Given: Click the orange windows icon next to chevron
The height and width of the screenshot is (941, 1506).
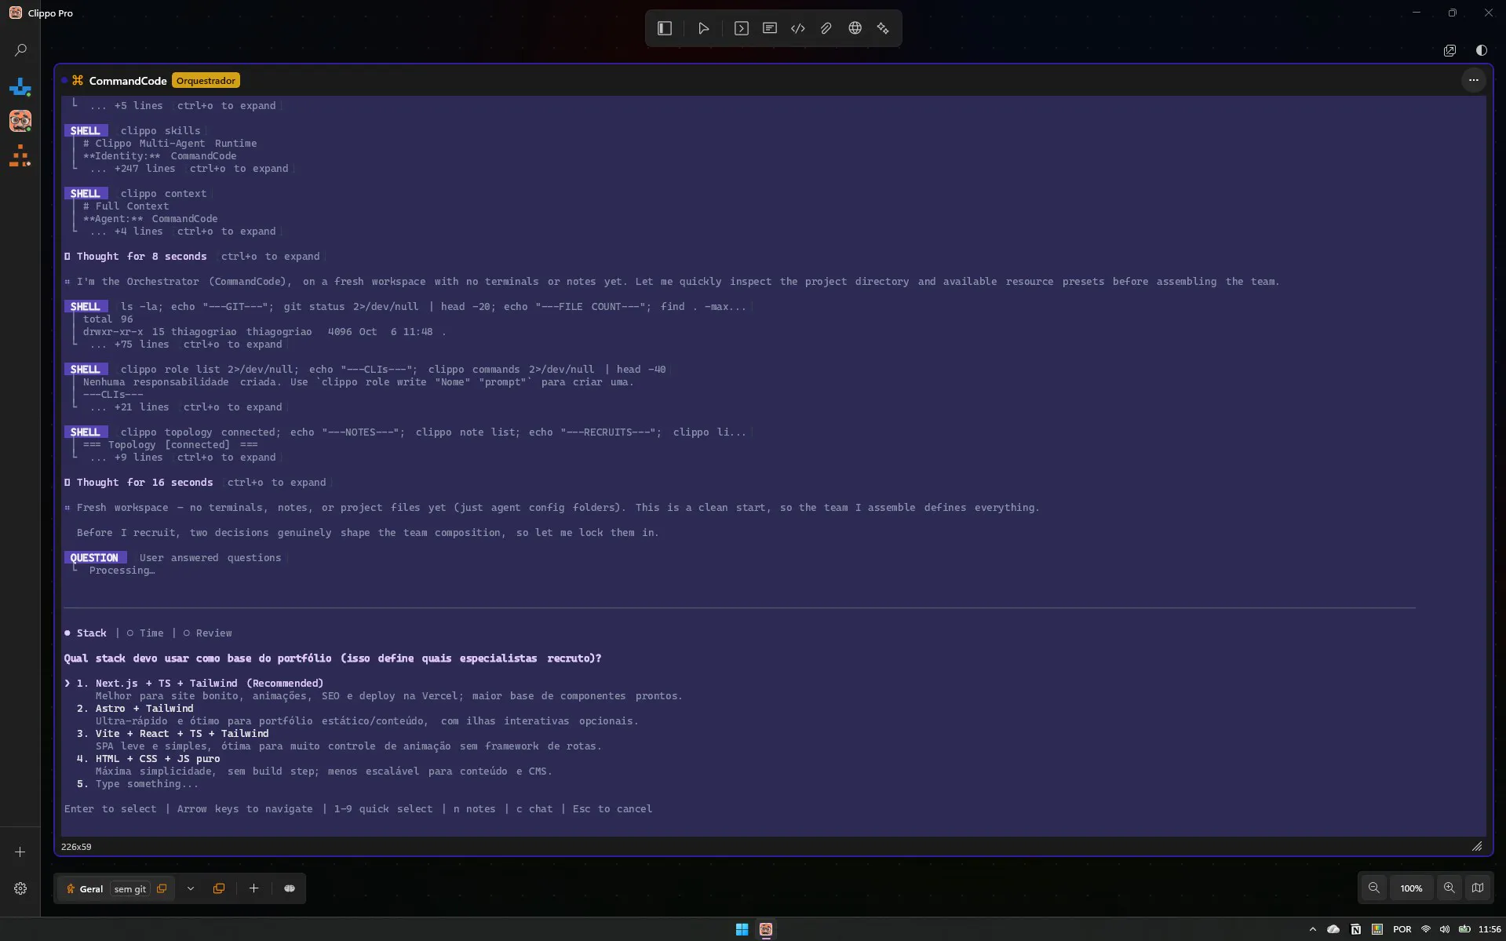Looking at the screenshot, I should 219,888.
